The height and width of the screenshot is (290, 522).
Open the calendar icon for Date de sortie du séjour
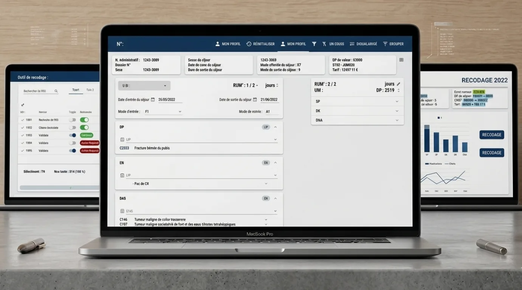(x=255, y=100)
